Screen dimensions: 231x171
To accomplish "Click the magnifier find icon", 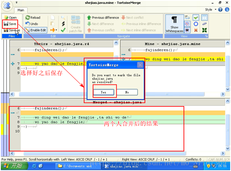I will coord(63,18).
